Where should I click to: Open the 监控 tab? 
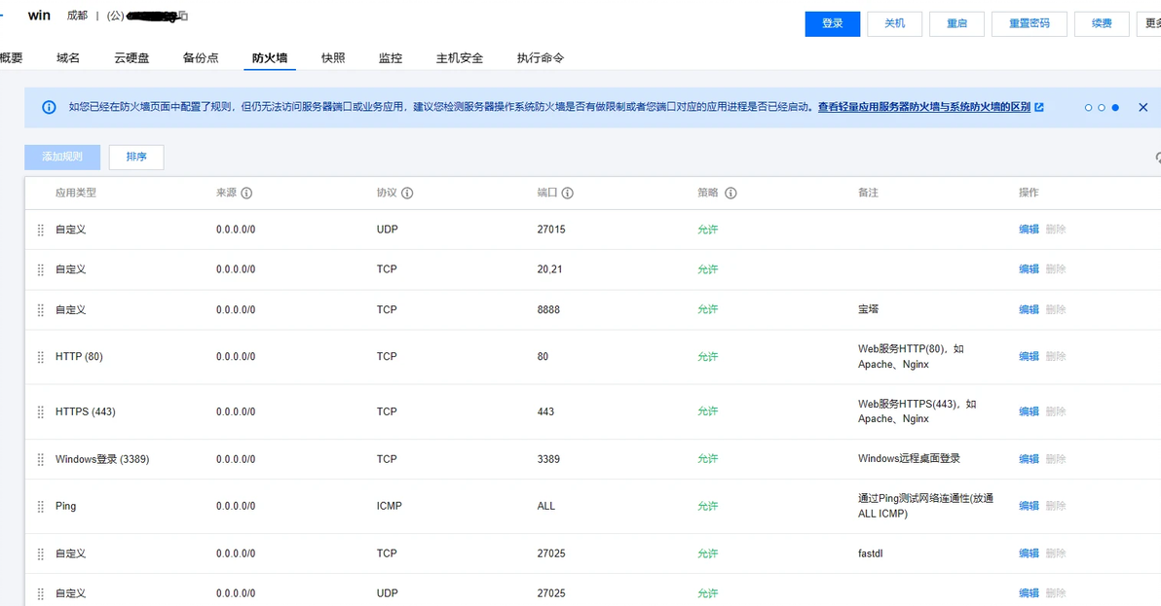(391, 57)
